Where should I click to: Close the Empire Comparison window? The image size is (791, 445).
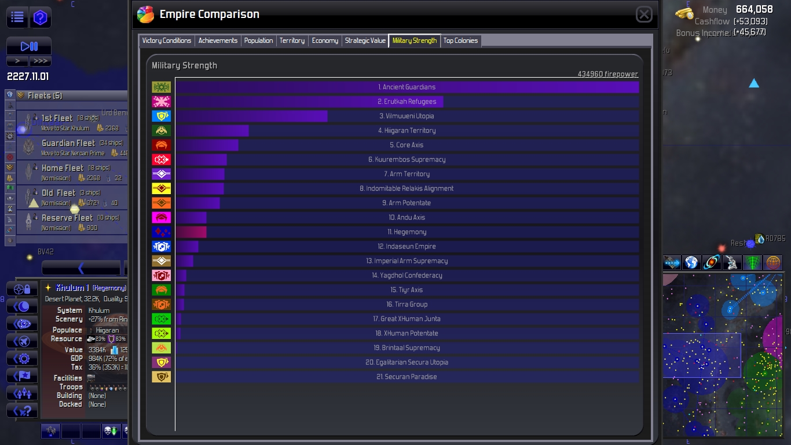coord(644,14)
